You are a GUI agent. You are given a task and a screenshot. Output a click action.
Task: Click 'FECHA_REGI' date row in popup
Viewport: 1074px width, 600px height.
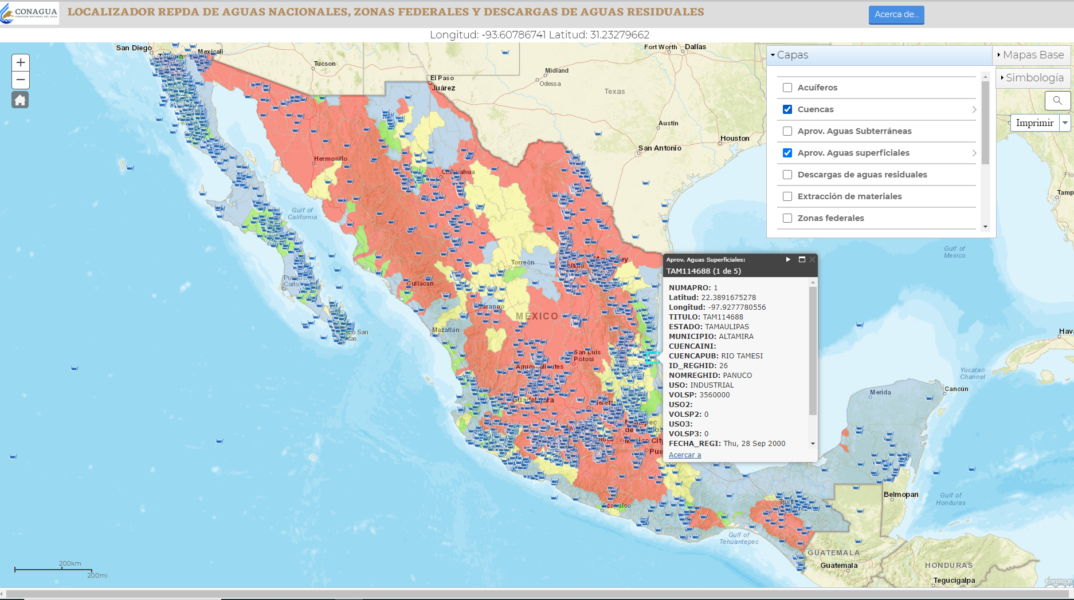click(x=727, y=444)
